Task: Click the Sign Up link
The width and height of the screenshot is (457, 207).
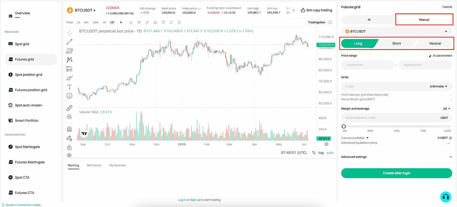Action: pyautogui.click(x=195, y=200)
